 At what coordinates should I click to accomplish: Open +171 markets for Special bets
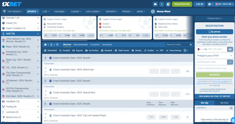click(x=187, y=94)
